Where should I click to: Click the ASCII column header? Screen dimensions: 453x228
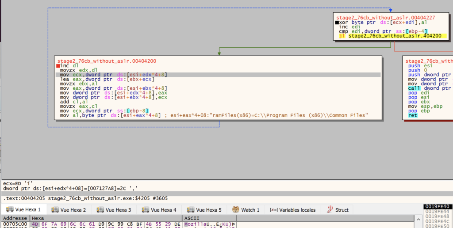pyautogui.click(x=209, y=218)
